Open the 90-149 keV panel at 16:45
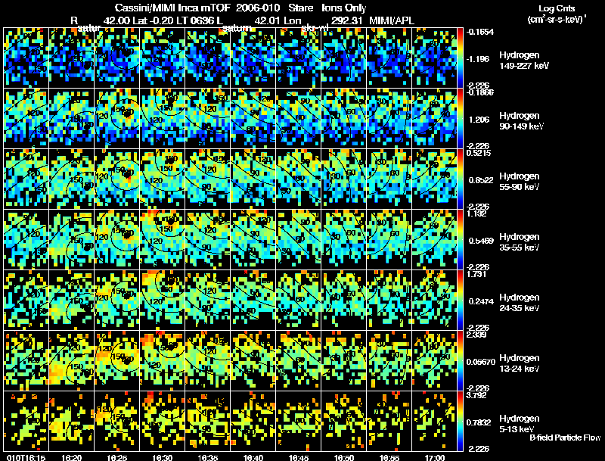The image size is (605, 461). point(299,119)
